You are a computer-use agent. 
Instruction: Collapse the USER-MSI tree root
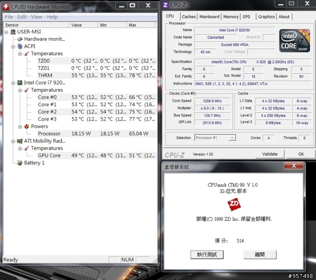(x=6, y=32)
